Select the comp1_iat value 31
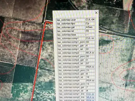Image resolution: width=135 pixels, height=101 pixels. [x=87, y=49]
